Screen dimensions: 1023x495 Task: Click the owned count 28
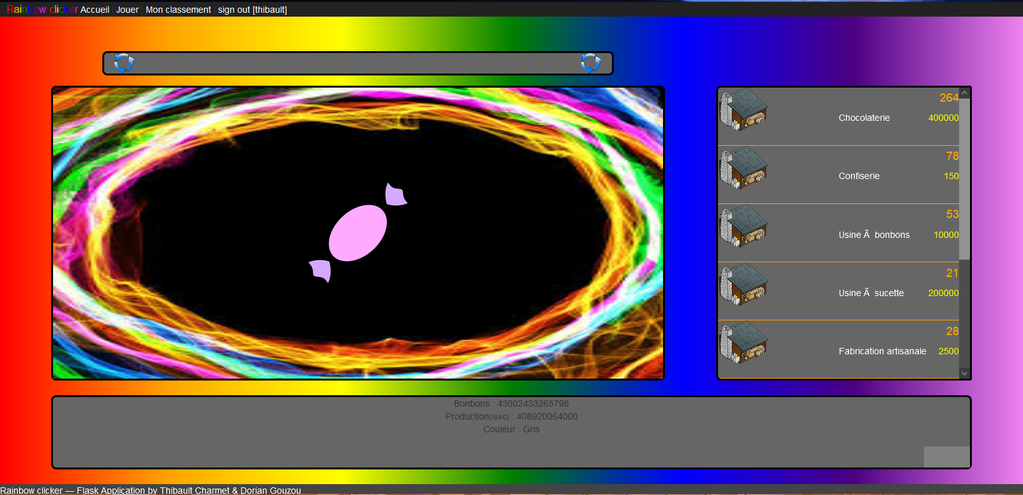pos(953,331)
